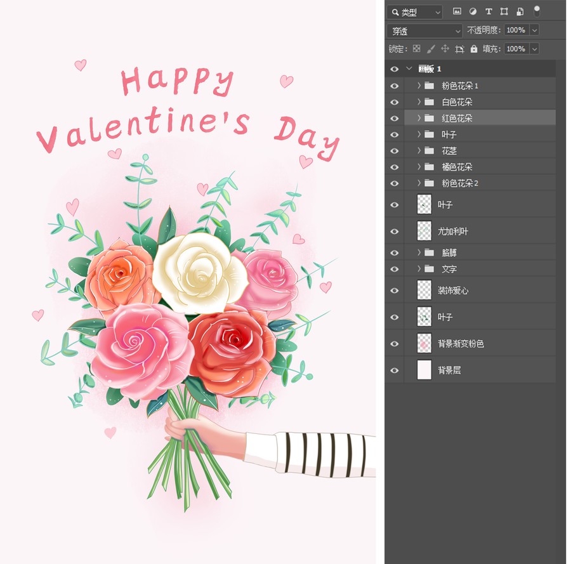Open the layer filter type dropdown 类型
Viewport: 571px width, 564px height.
(x=415, y=12)
